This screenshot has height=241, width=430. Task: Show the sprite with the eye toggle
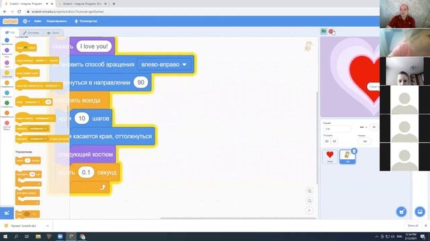(x=327, y=141)
